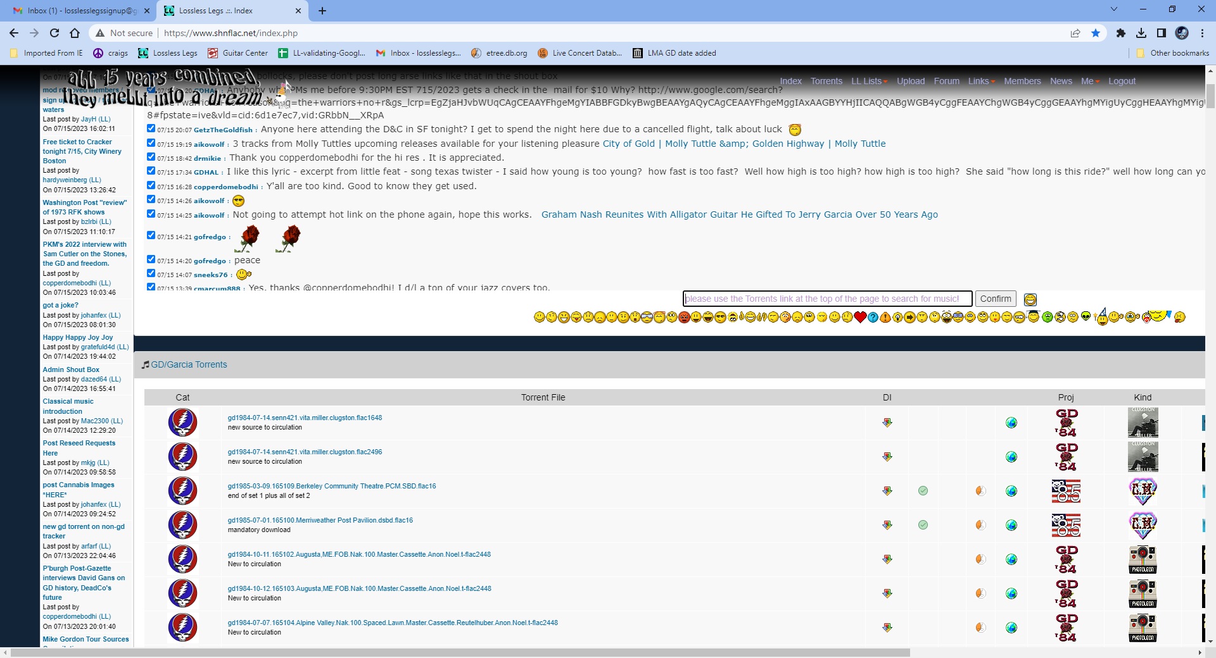Click the Steal Your Face category icon for gd1984-07-07 Alpine Valley
This screenshot has width=1216, height=658.
point(182,628)
